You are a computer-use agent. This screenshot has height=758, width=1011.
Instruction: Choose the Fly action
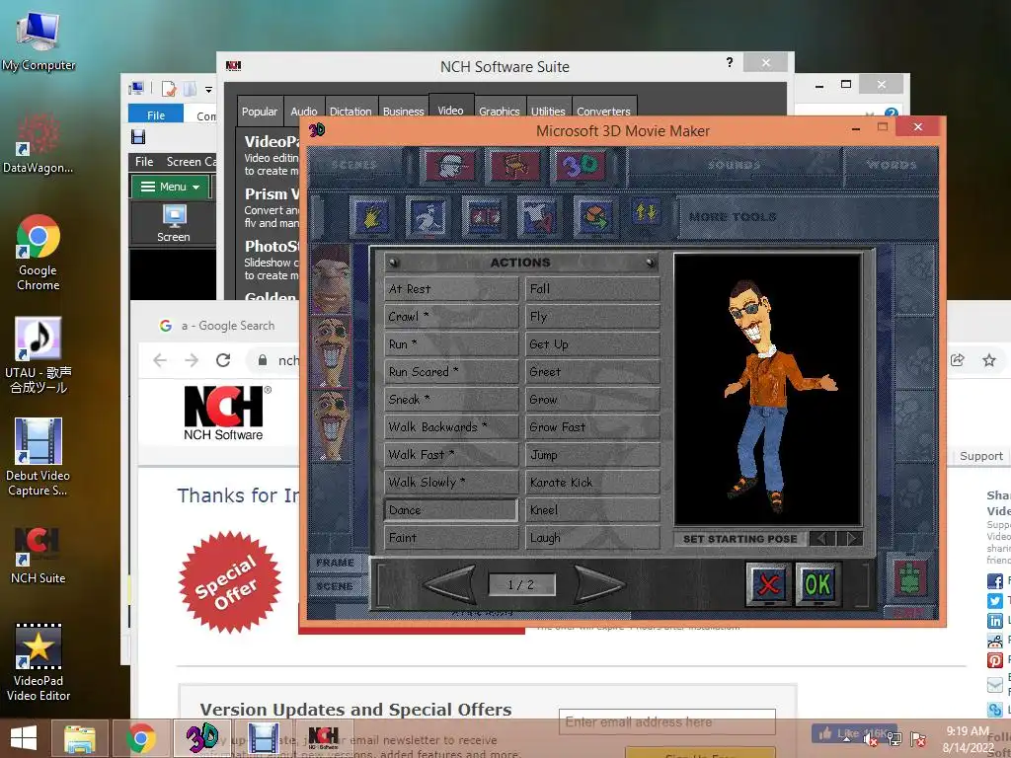point(592,317)
